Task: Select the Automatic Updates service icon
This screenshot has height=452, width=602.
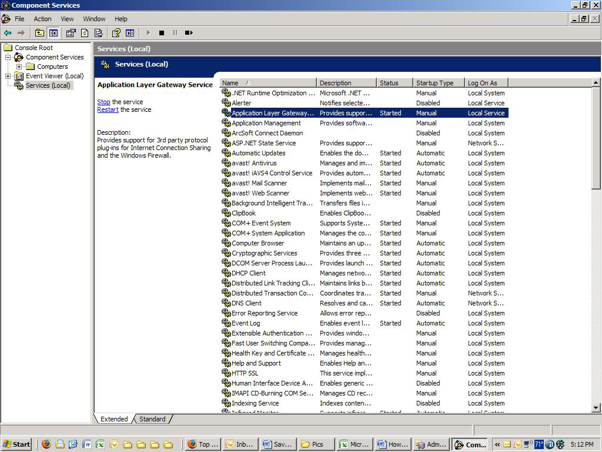Action: point(226,152)
